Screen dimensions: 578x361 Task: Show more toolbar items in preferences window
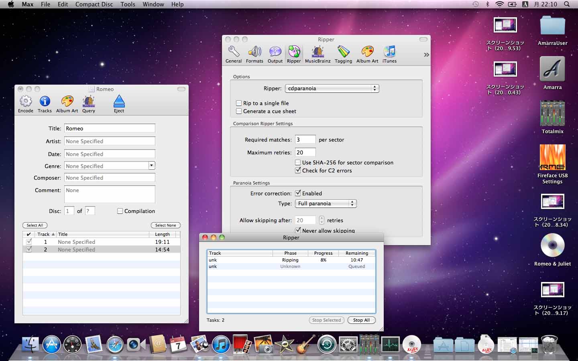[x=426, y=55]
